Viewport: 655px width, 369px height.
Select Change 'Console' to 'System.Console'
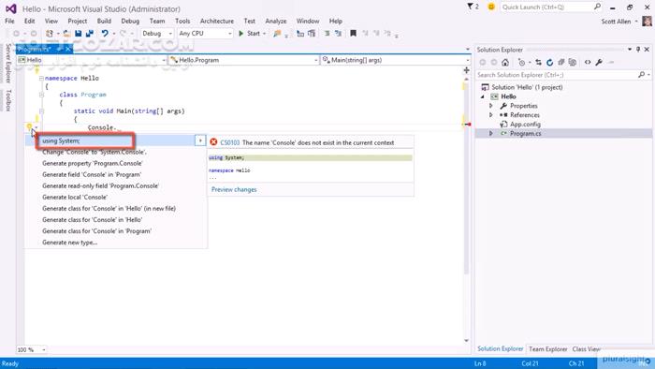click(95, 152)
